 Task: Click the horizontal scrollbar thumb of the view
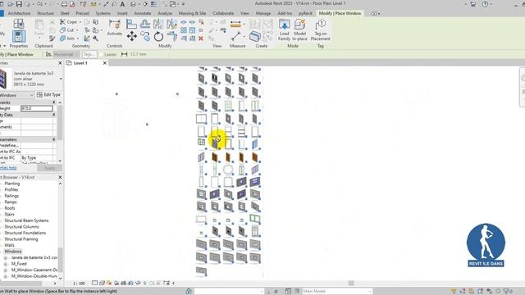tap(351, 284)
